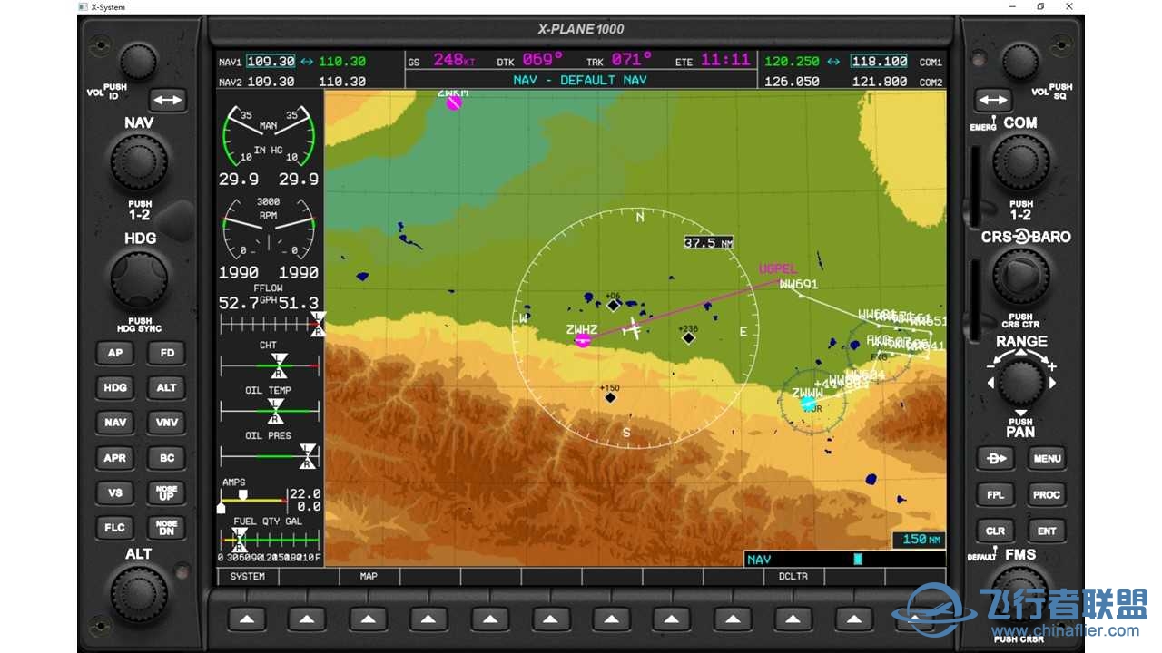Open the FPL flight plan button
This screenshot has width=1162, height=653.
(995, 494)
